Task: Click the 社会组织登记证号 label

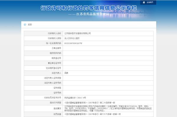Action: [x=54, y=68]
